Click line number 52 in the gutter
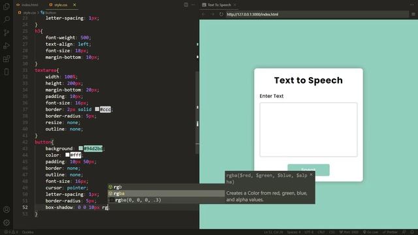The height and width of the screenshot is (235, 418). pos(25,208)
